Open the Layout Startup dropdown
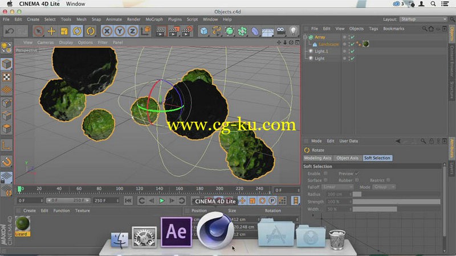The height and width of the screenshot is (256, 456). tap(424, 19)
